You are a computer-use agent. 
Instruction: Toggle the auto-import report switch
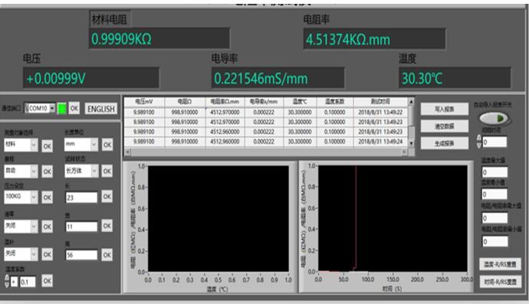(x=495, y=118)
